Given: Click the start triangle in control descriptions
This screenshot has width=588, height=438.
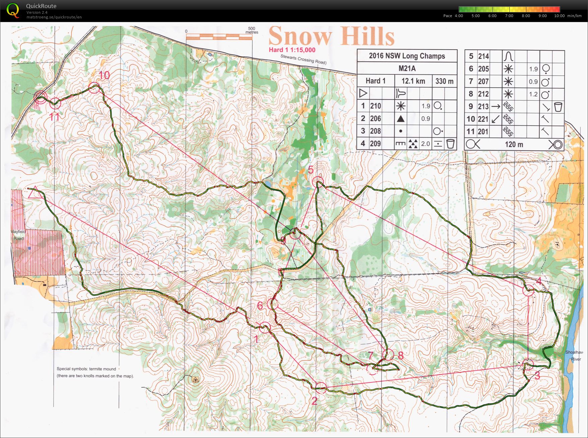Looking at the screenshot, I should (x=363, y=93).
